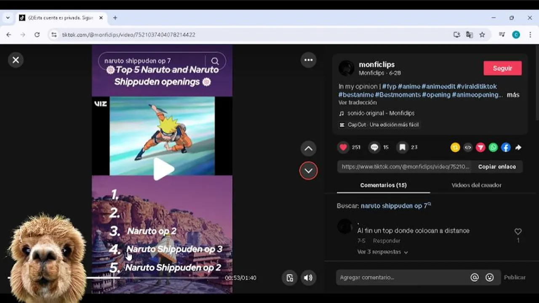Send video with the red send icon

point(480,147)
